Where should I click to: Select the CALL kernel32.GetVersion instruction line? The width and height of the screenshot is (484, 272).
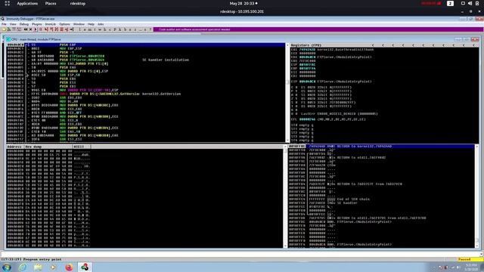[146, 94]
